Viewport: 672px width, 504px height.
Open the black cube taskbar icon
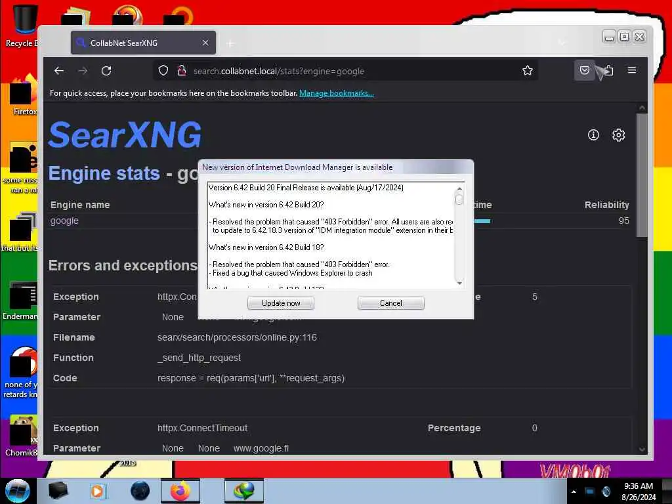[x=58, y=491]
